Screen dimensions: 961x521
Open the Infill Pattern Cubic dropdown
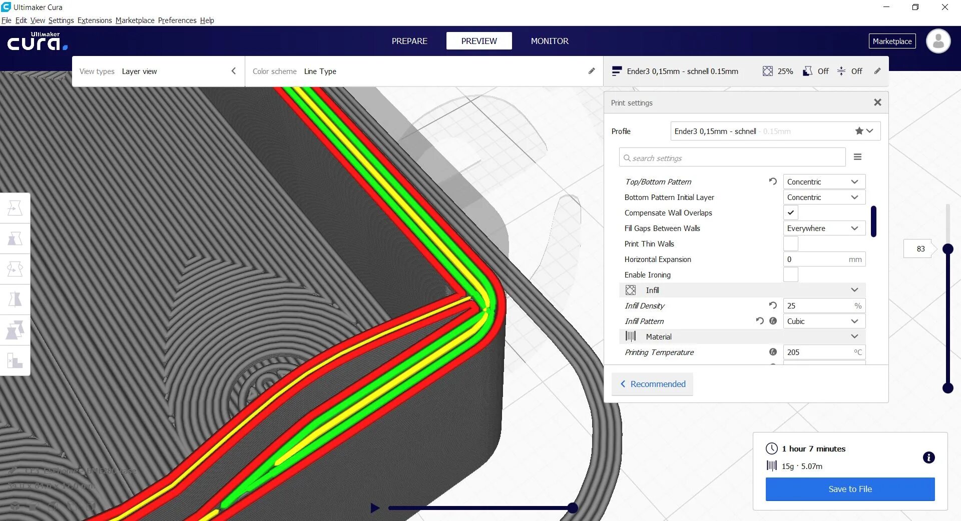pos(824,321)
